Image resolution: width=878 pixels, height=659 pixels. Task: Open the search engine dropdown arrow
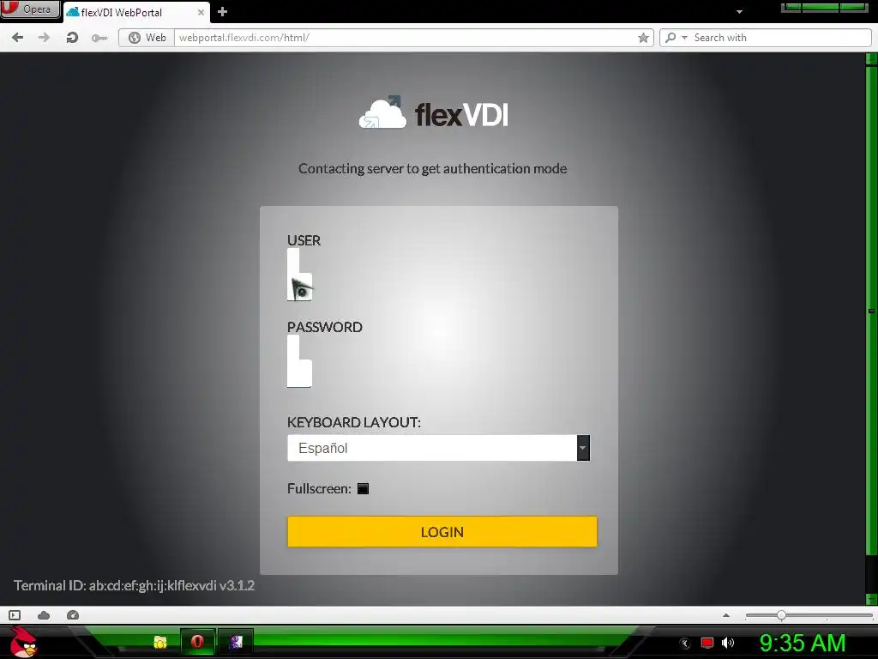coord(684,38)
